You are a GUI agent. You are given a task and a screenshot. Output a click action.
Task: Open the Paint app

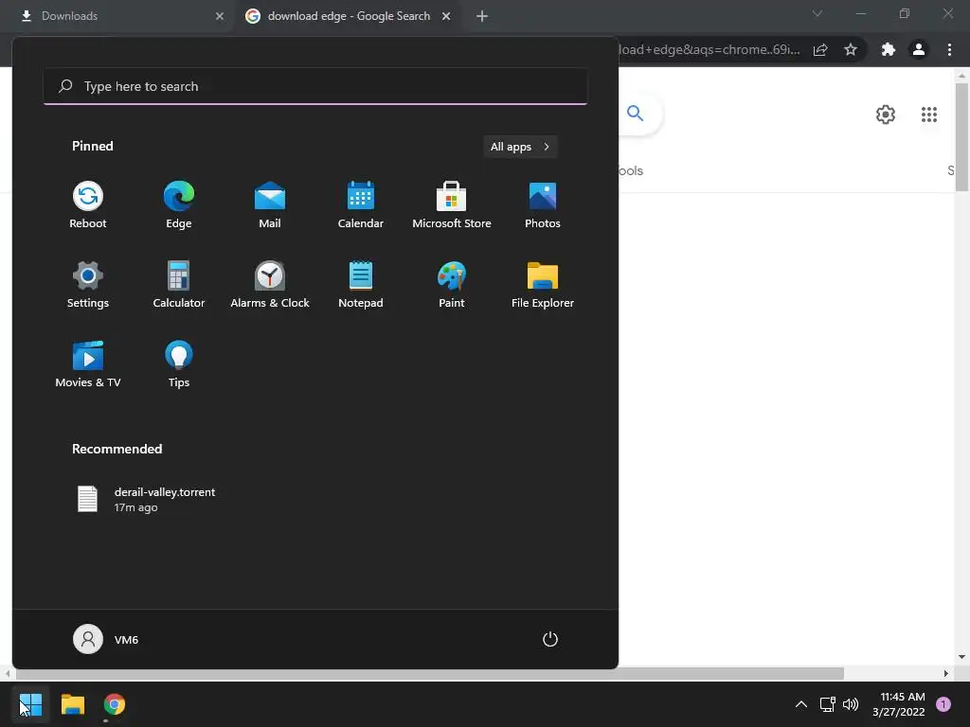[452, 286]
